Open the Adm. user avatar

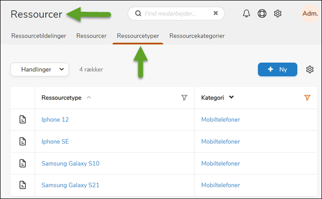pos(310,14)
